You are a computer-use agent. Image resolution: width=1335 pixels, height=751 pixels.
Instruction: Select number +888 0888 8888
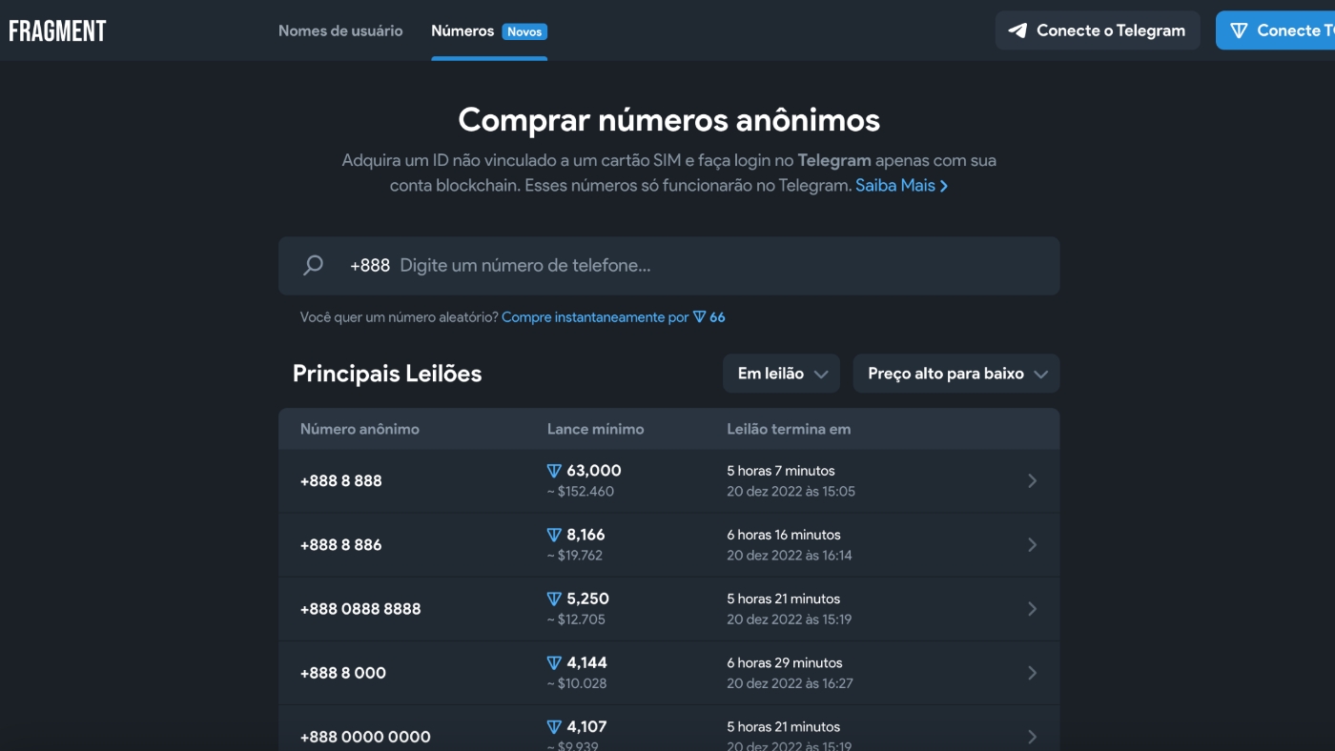360,609
